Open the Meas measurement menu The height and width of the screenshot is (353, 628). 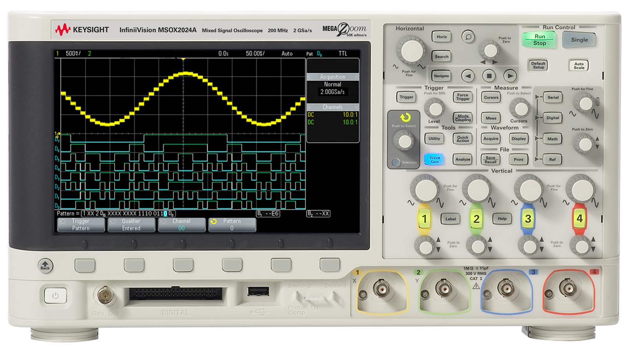[x=490, y=118]
